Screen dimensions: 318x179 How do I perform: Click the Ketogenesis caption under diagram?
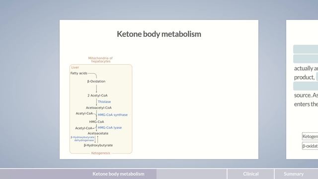[x=100, y=153]
